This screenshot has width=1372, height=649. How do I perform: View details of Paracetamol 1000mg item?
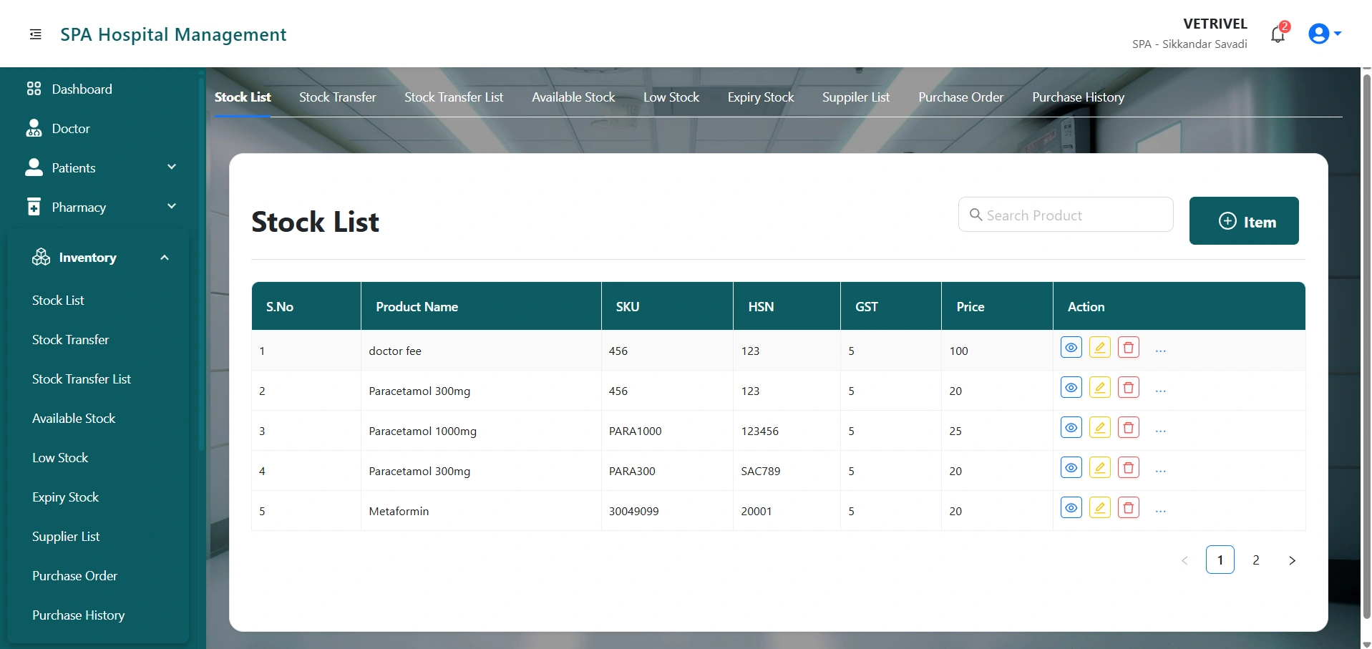1071,428
